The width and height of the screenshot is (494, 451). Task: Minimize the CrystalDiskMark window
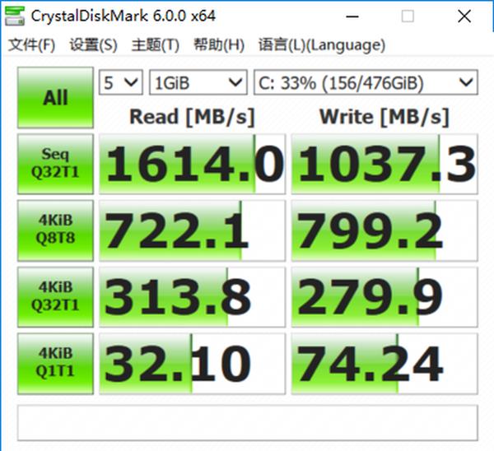(361, 16)
